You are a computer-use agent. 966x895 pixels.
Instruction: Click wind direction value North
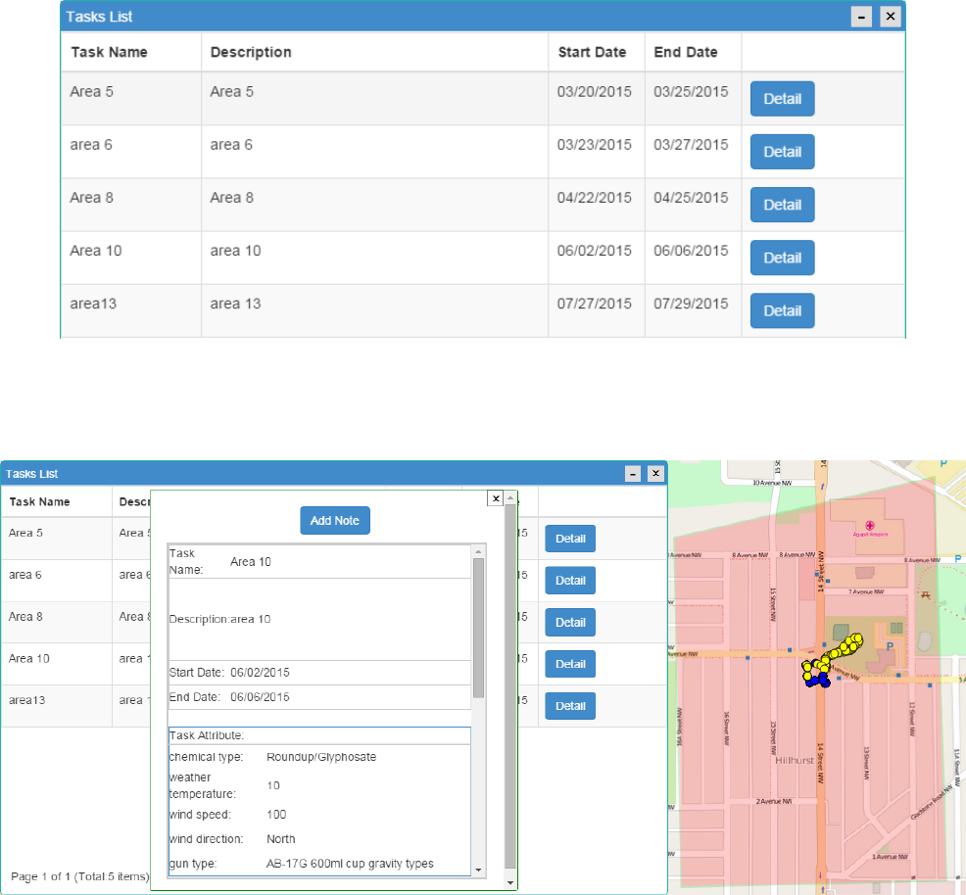(x=280, y=839)
